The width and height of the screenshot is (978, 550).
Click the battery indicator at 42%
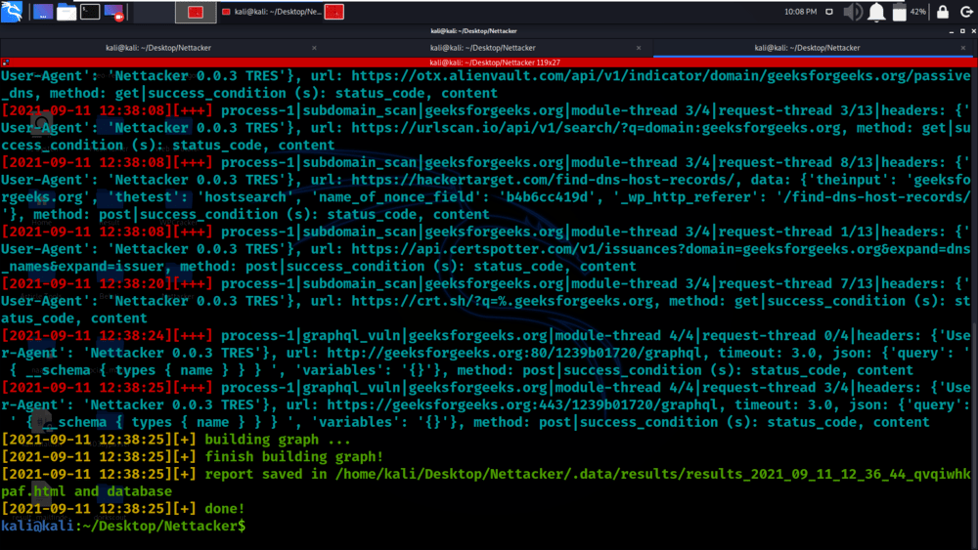click(909, 12)
